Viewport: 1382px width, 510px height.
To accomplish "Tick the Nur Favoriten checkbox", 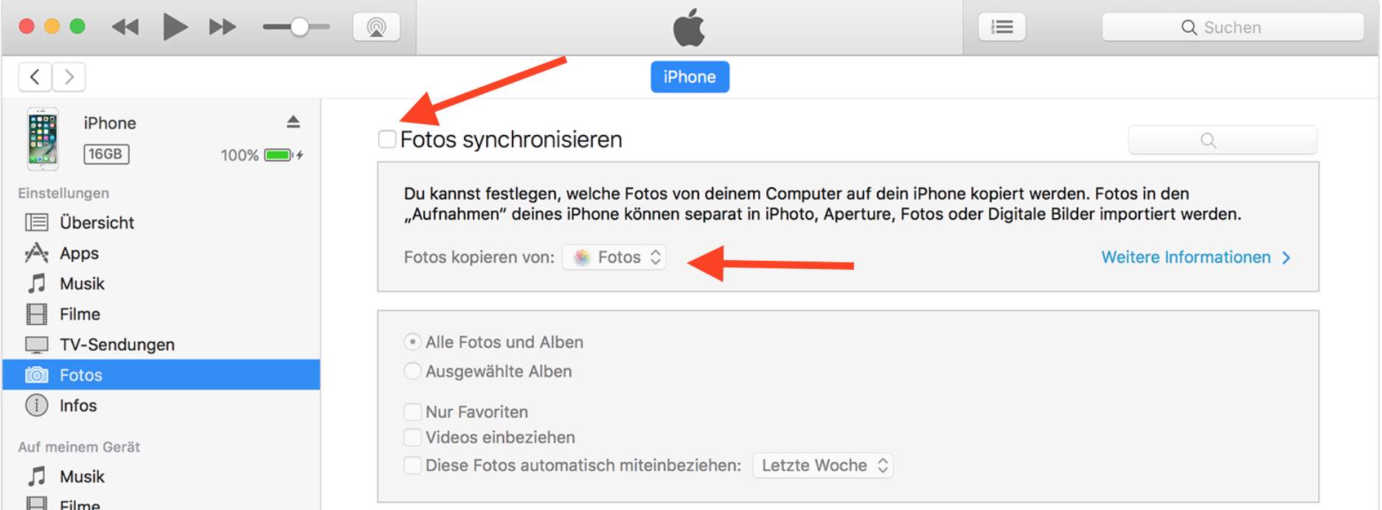I will coord(412,412).
